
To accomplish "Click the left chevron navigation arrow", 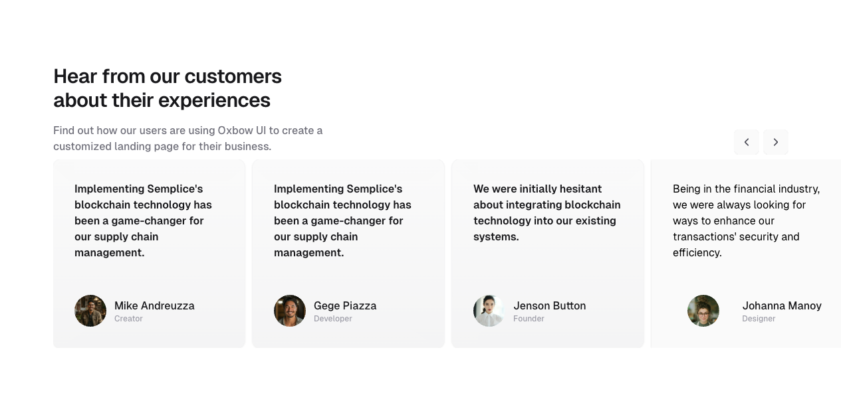I will 746,142.
